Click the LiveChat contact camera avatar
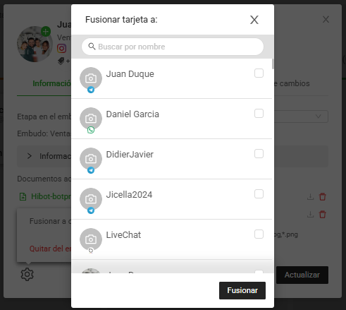Image resolution: width=346 pixels, height=310 pixels. (x=91, y=239)
